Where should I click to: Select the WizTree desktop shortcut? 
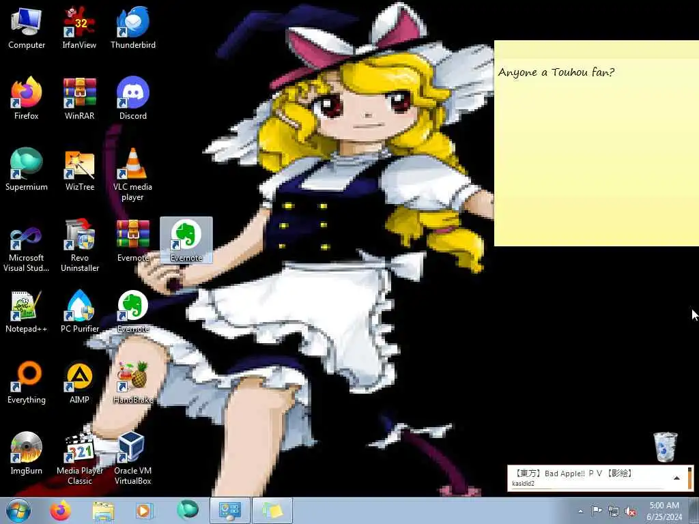pos(79,169)
